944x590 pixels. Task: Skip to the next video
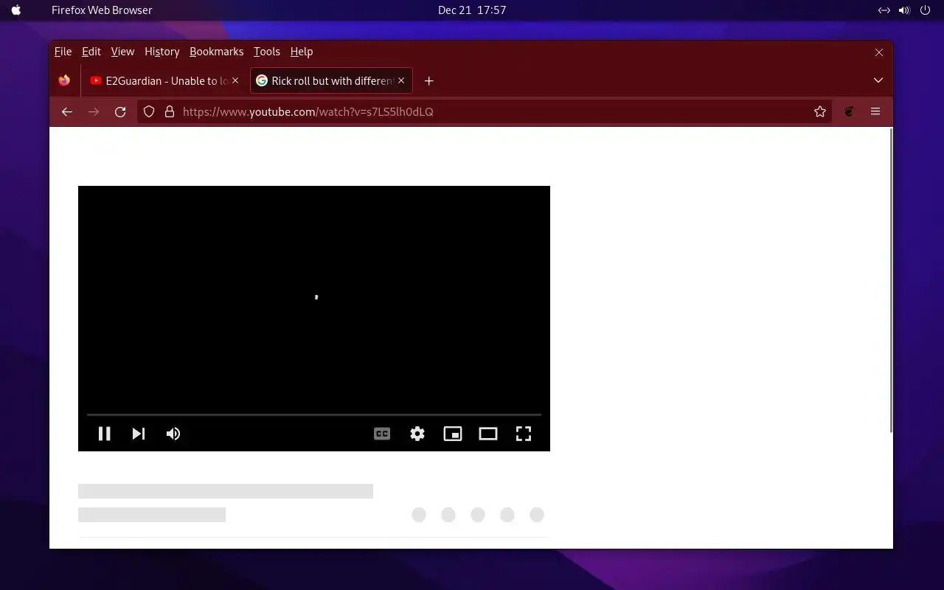click(139, 434)
